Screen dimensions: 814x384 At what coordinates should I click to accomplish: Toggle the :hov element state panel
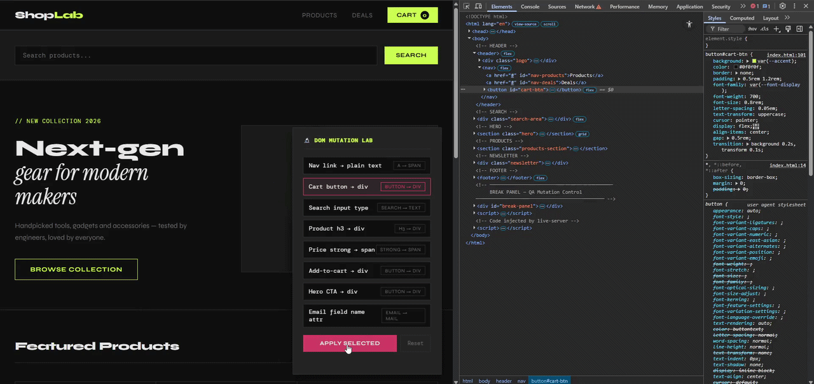click(x=752, y=29)
